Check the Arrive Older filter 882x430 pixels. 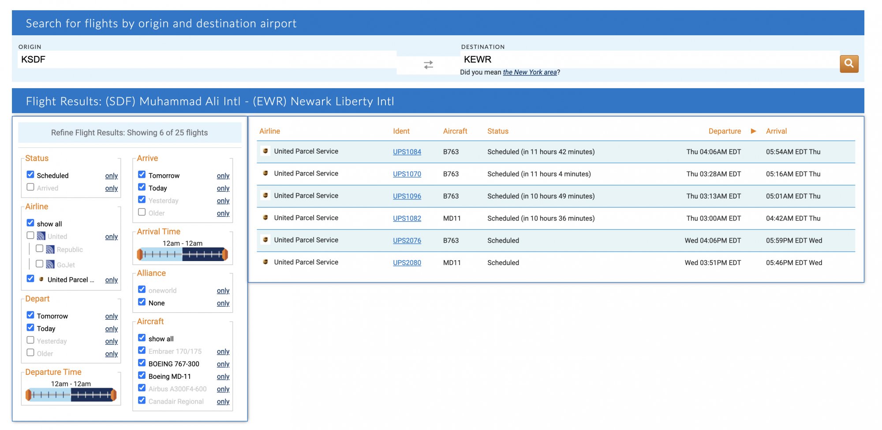click(x=142, y=212)
